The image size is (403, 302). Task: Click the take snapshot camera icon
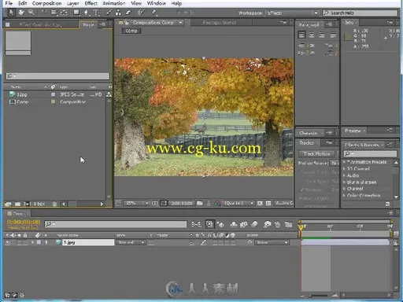click(x=200, y=203)
